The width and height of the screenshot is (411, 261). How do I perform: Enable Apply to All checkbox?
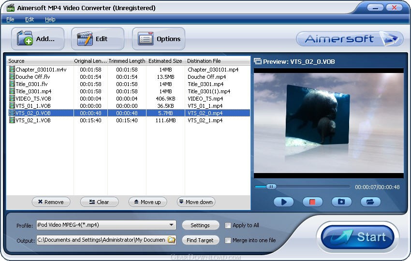click(x=228, y=225)
